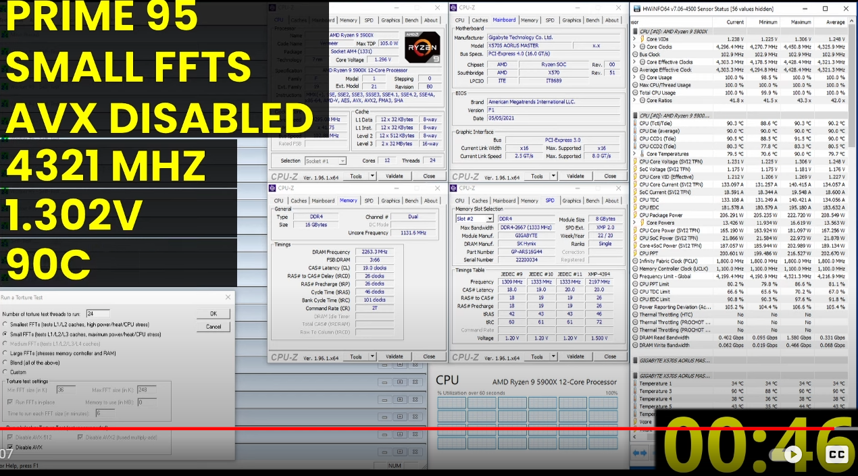Click the lightning icon beside CPU Core Voltage
Image resolution: width=858 pixels, height=476 pixels.
tap(636, 162)
